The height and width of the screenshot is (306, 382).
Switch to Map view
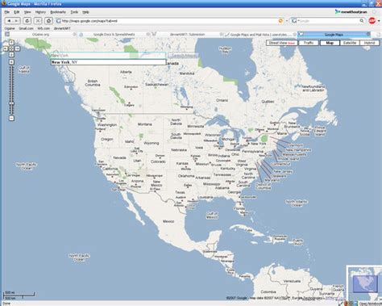click(x=330, y=43)
